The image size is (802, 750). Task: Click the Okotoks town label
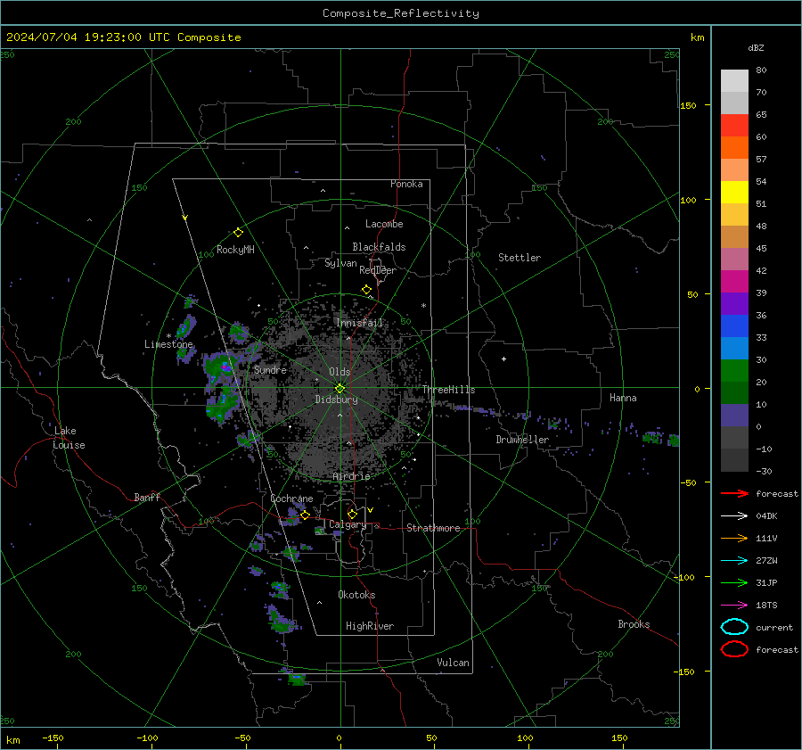pyautogui.click(x=356, y=595)
